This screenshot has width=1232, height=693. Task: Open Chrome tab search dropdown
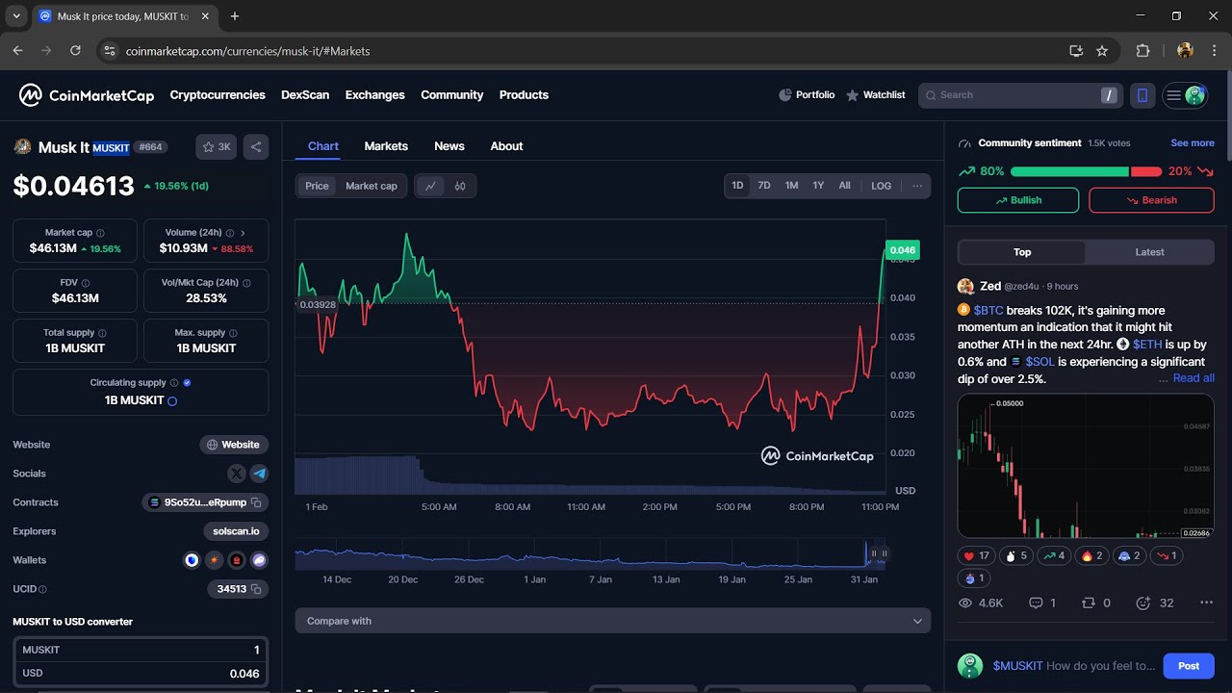(x=16, y=16)
